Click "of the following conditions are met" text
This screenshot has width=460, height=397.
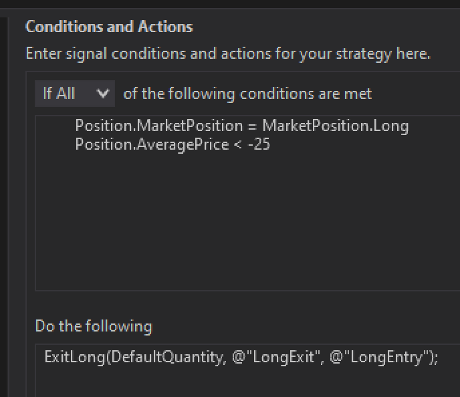pos(247,94)
